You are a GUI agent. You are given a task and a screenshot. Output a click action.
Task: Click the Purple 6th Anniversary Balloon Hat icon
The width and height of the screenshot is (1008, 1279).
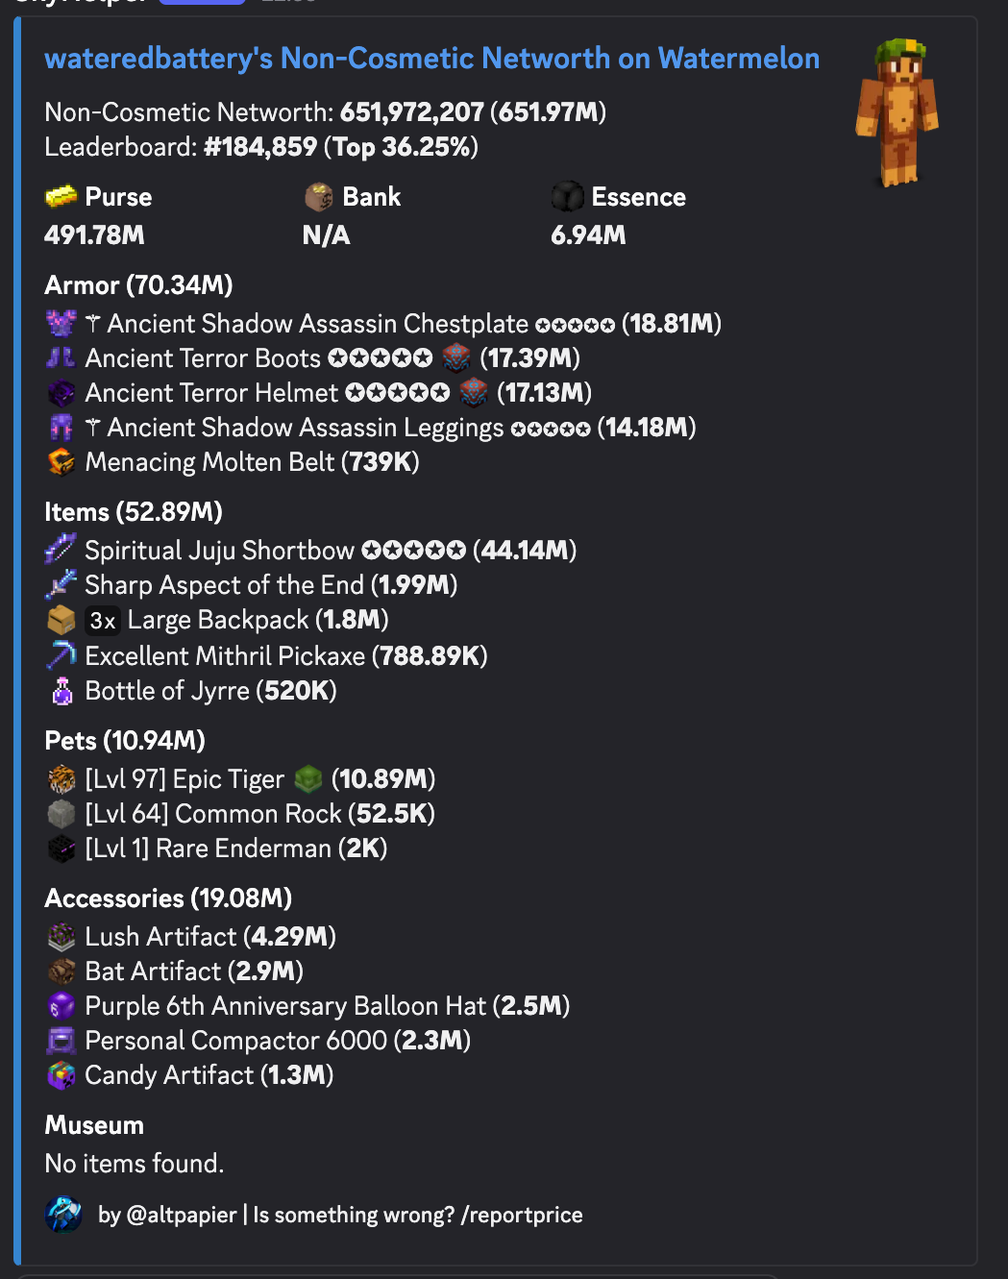click(x=61, y=1005)
